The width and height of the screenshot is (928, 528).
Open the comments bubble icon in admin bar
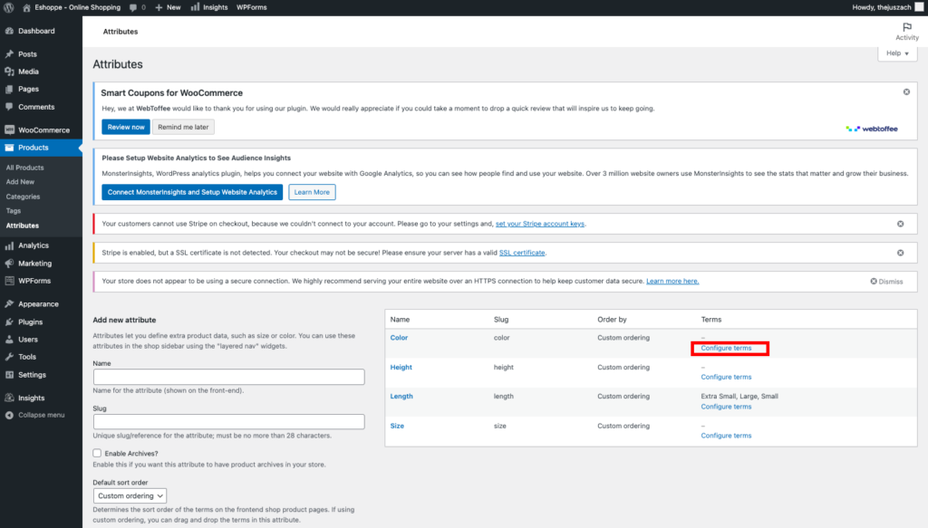click(132, 7)
